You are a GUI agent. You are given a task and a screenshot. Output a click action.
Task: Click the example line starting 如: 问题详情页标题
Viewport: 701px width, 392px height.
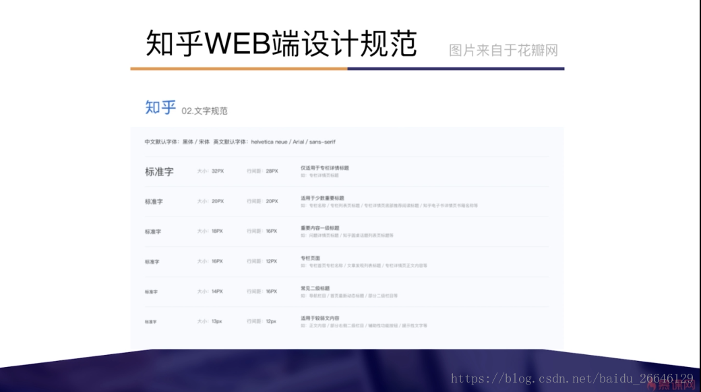(x=347, y=235)
